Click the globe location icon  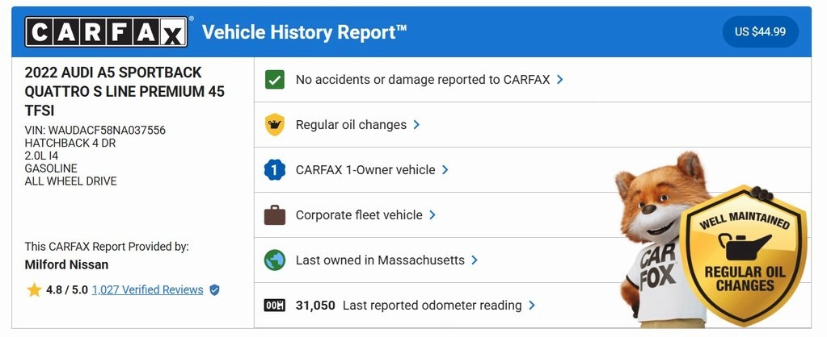[275, 260]
